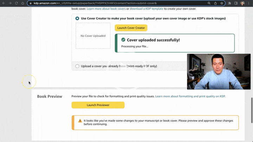View site security lock info
253x142 pixels.
coord(31,3)
